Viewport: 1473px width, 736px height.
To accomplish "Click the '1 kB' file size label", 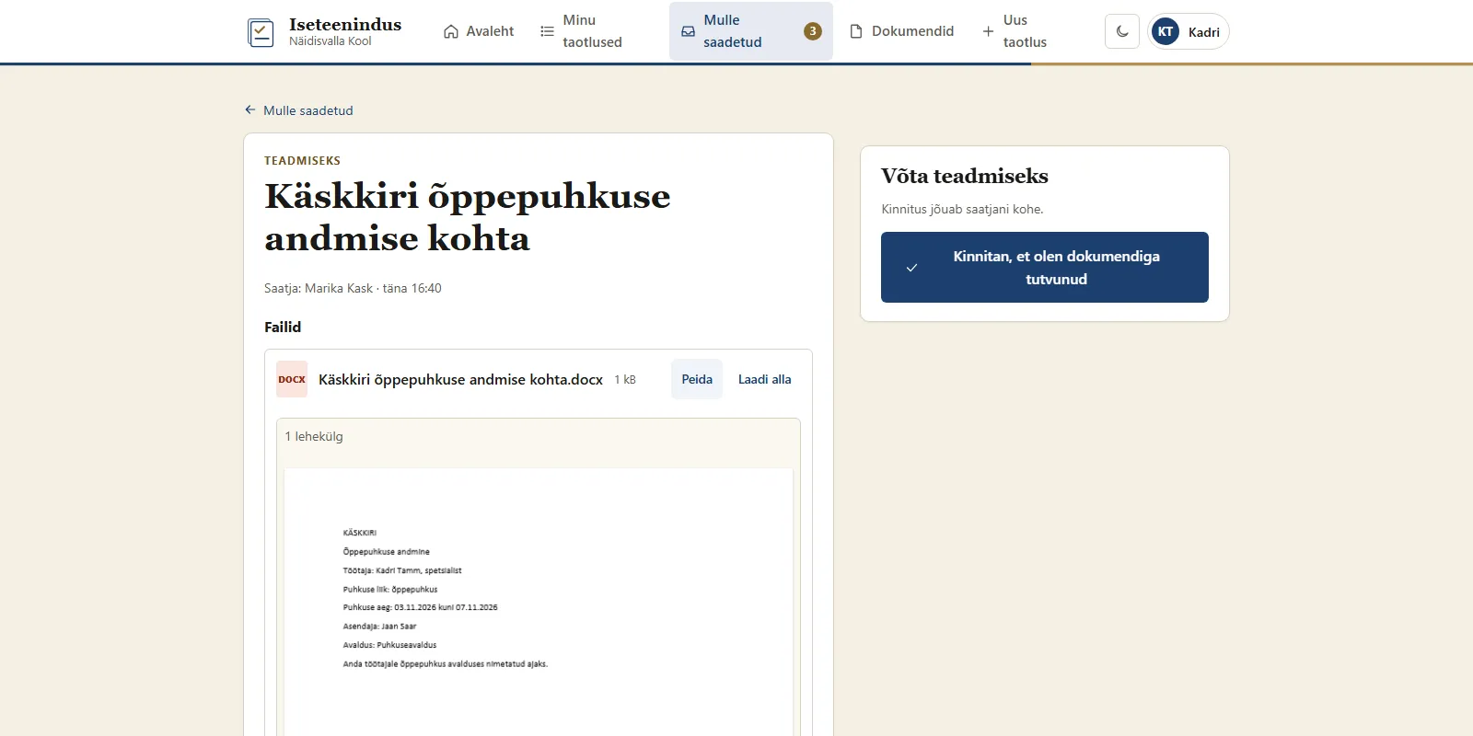I will [625, 379].
